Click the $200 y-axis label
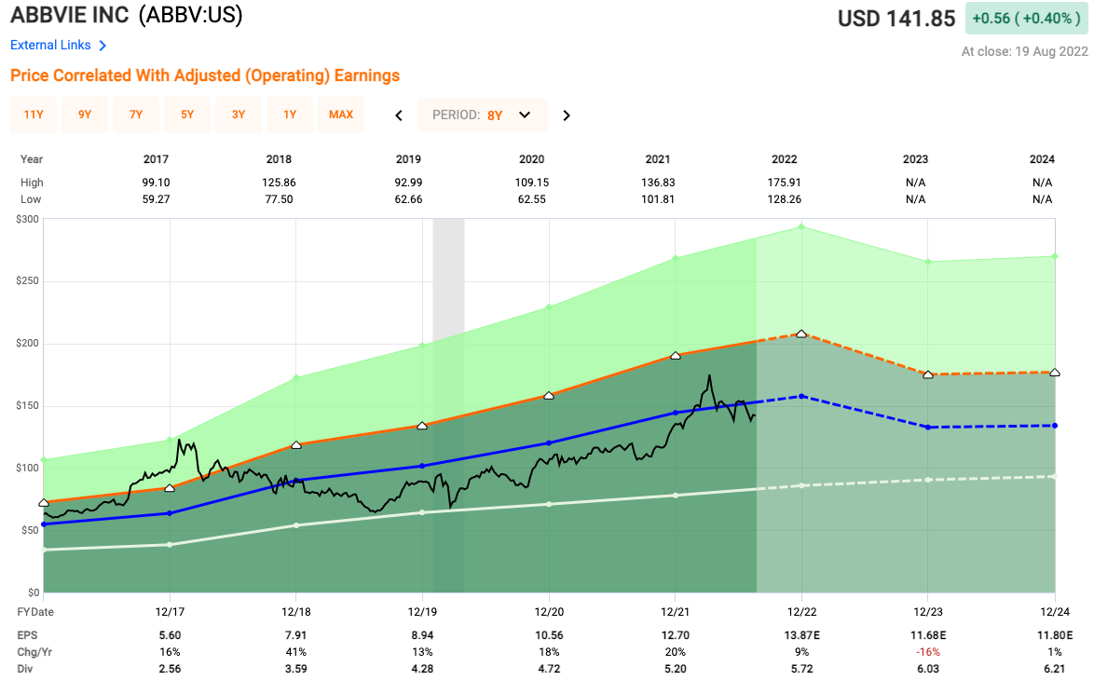This screenshot has height=680, width=1094. (27, 343)
